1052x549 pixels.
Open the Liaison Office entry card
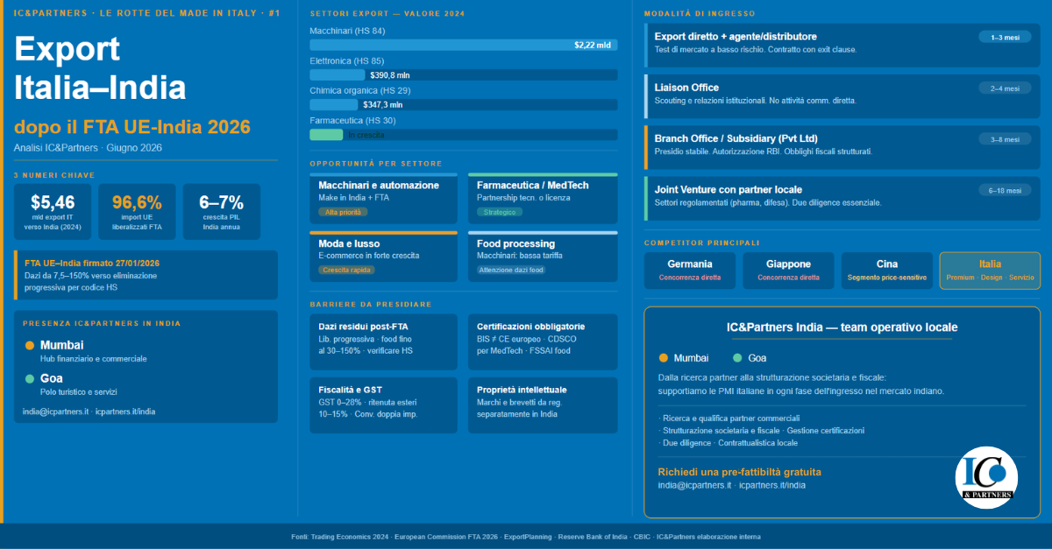point(842,94)
